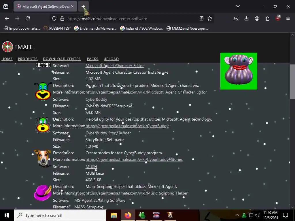Open the Downloads panel
Screen dimensions: 295x221
click(247, 18)
